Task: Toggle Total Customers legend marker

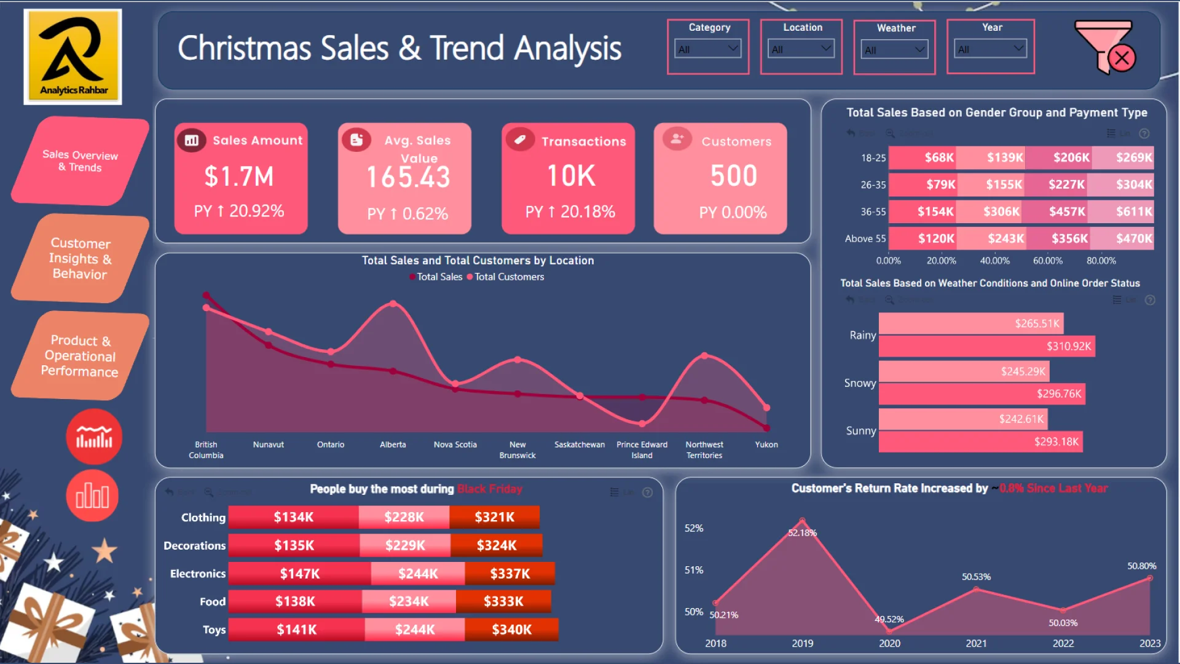Action: [470, 277]
